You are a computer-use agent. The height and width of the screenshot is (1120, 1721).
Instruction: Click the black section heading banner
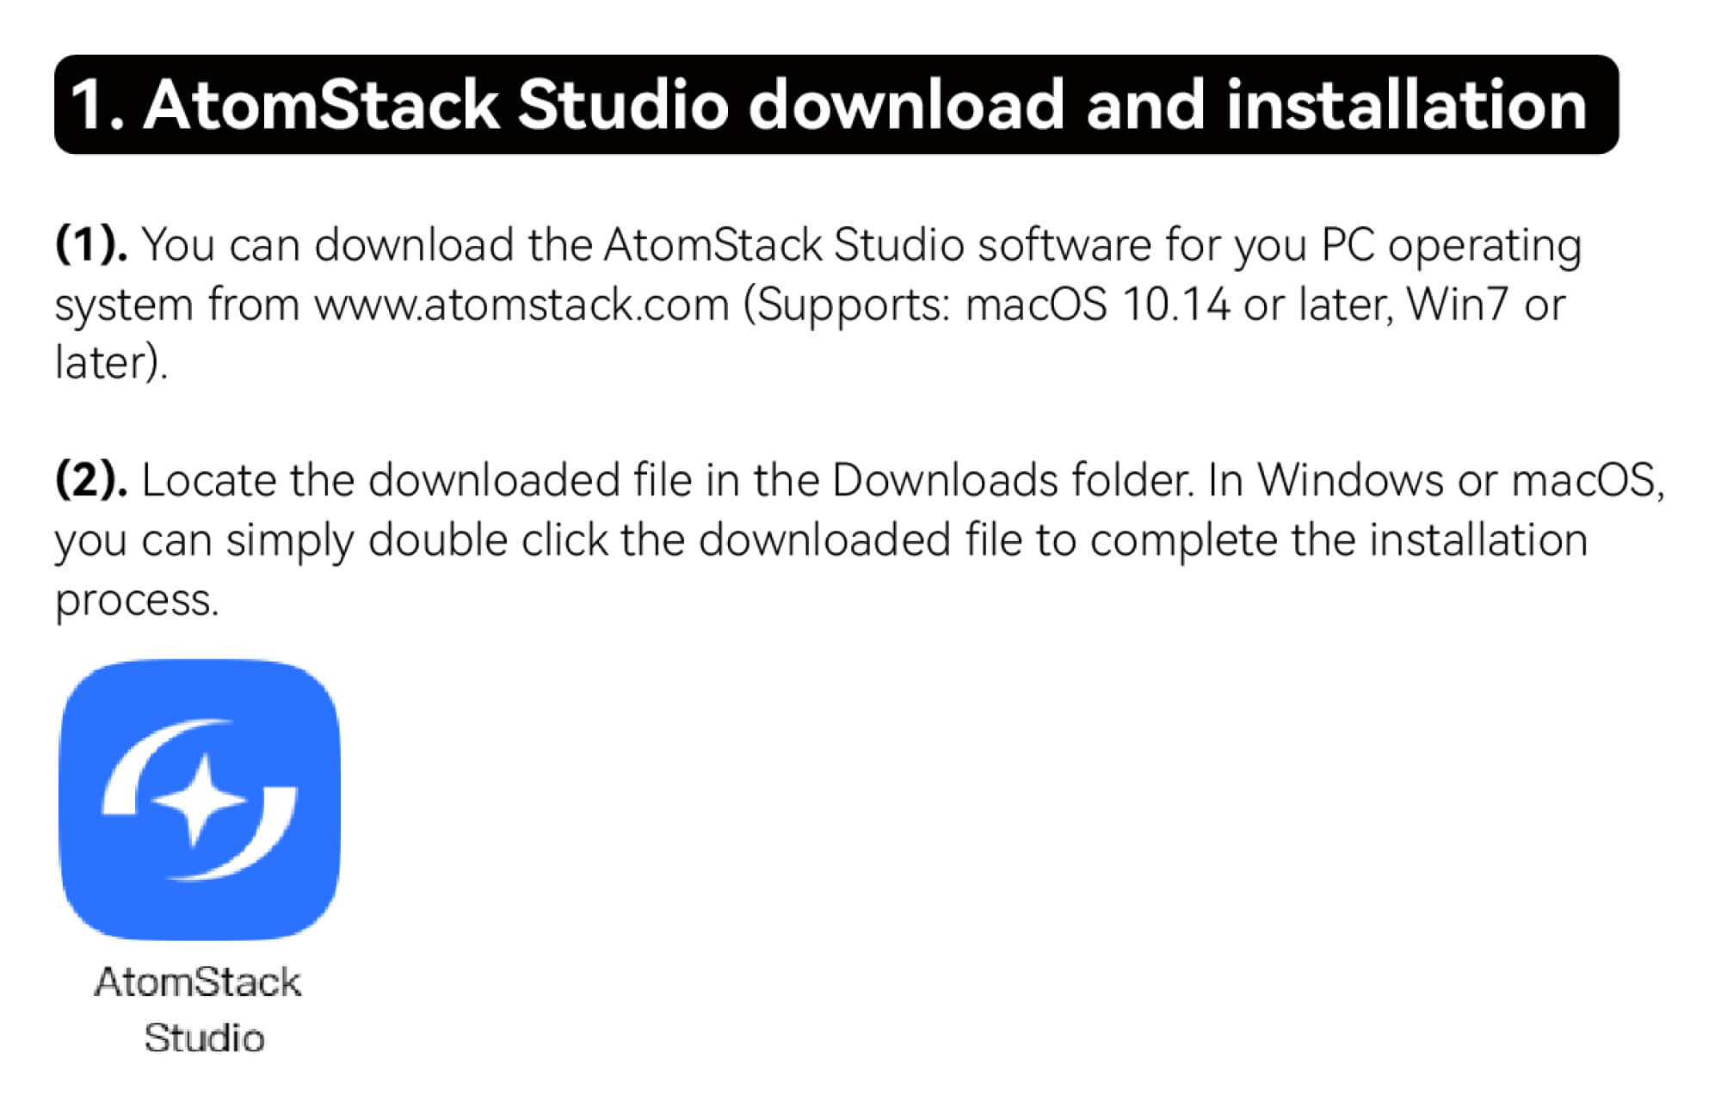point(836,105)
